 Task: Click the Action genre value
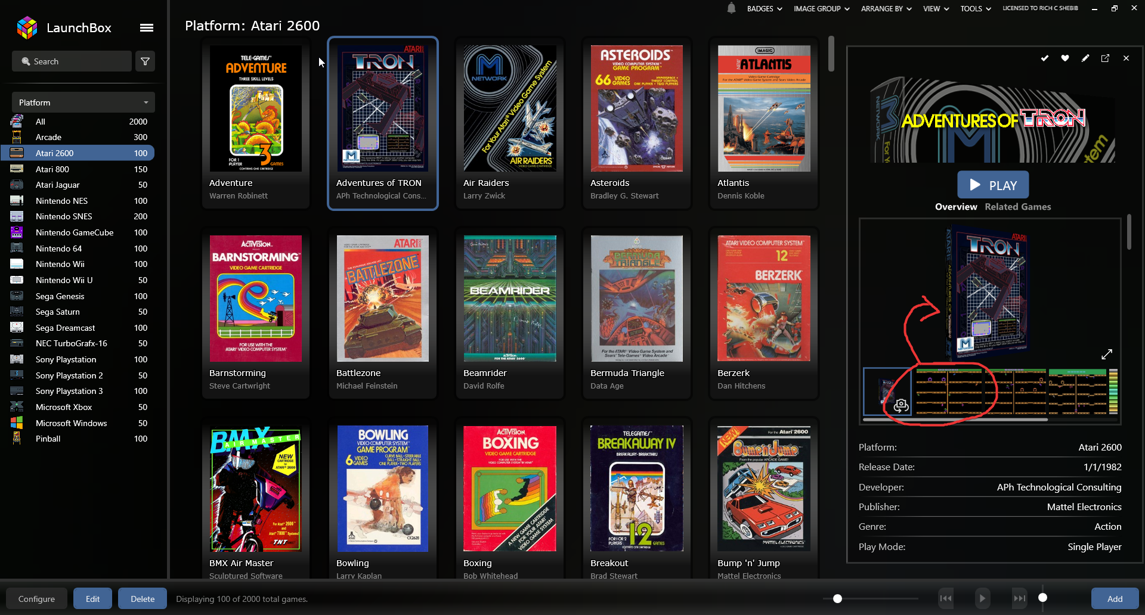coord(1108,527)
